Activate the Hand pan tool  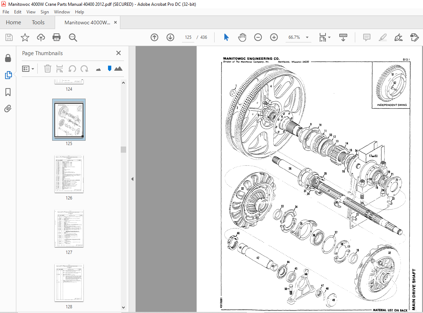click(242, 37)
